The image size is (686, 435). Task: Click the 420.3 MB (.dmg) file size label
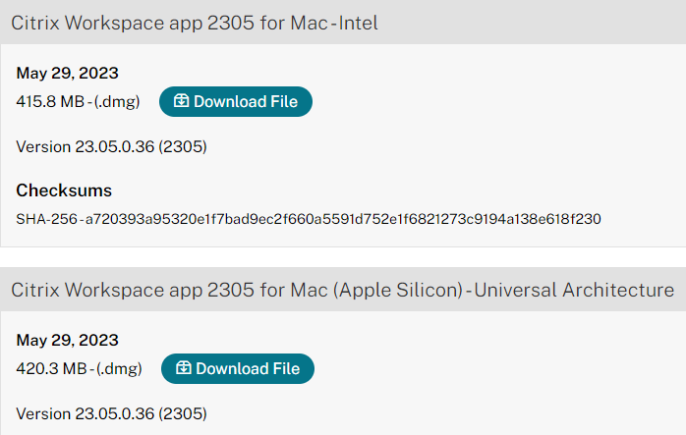tap(80, 368)
